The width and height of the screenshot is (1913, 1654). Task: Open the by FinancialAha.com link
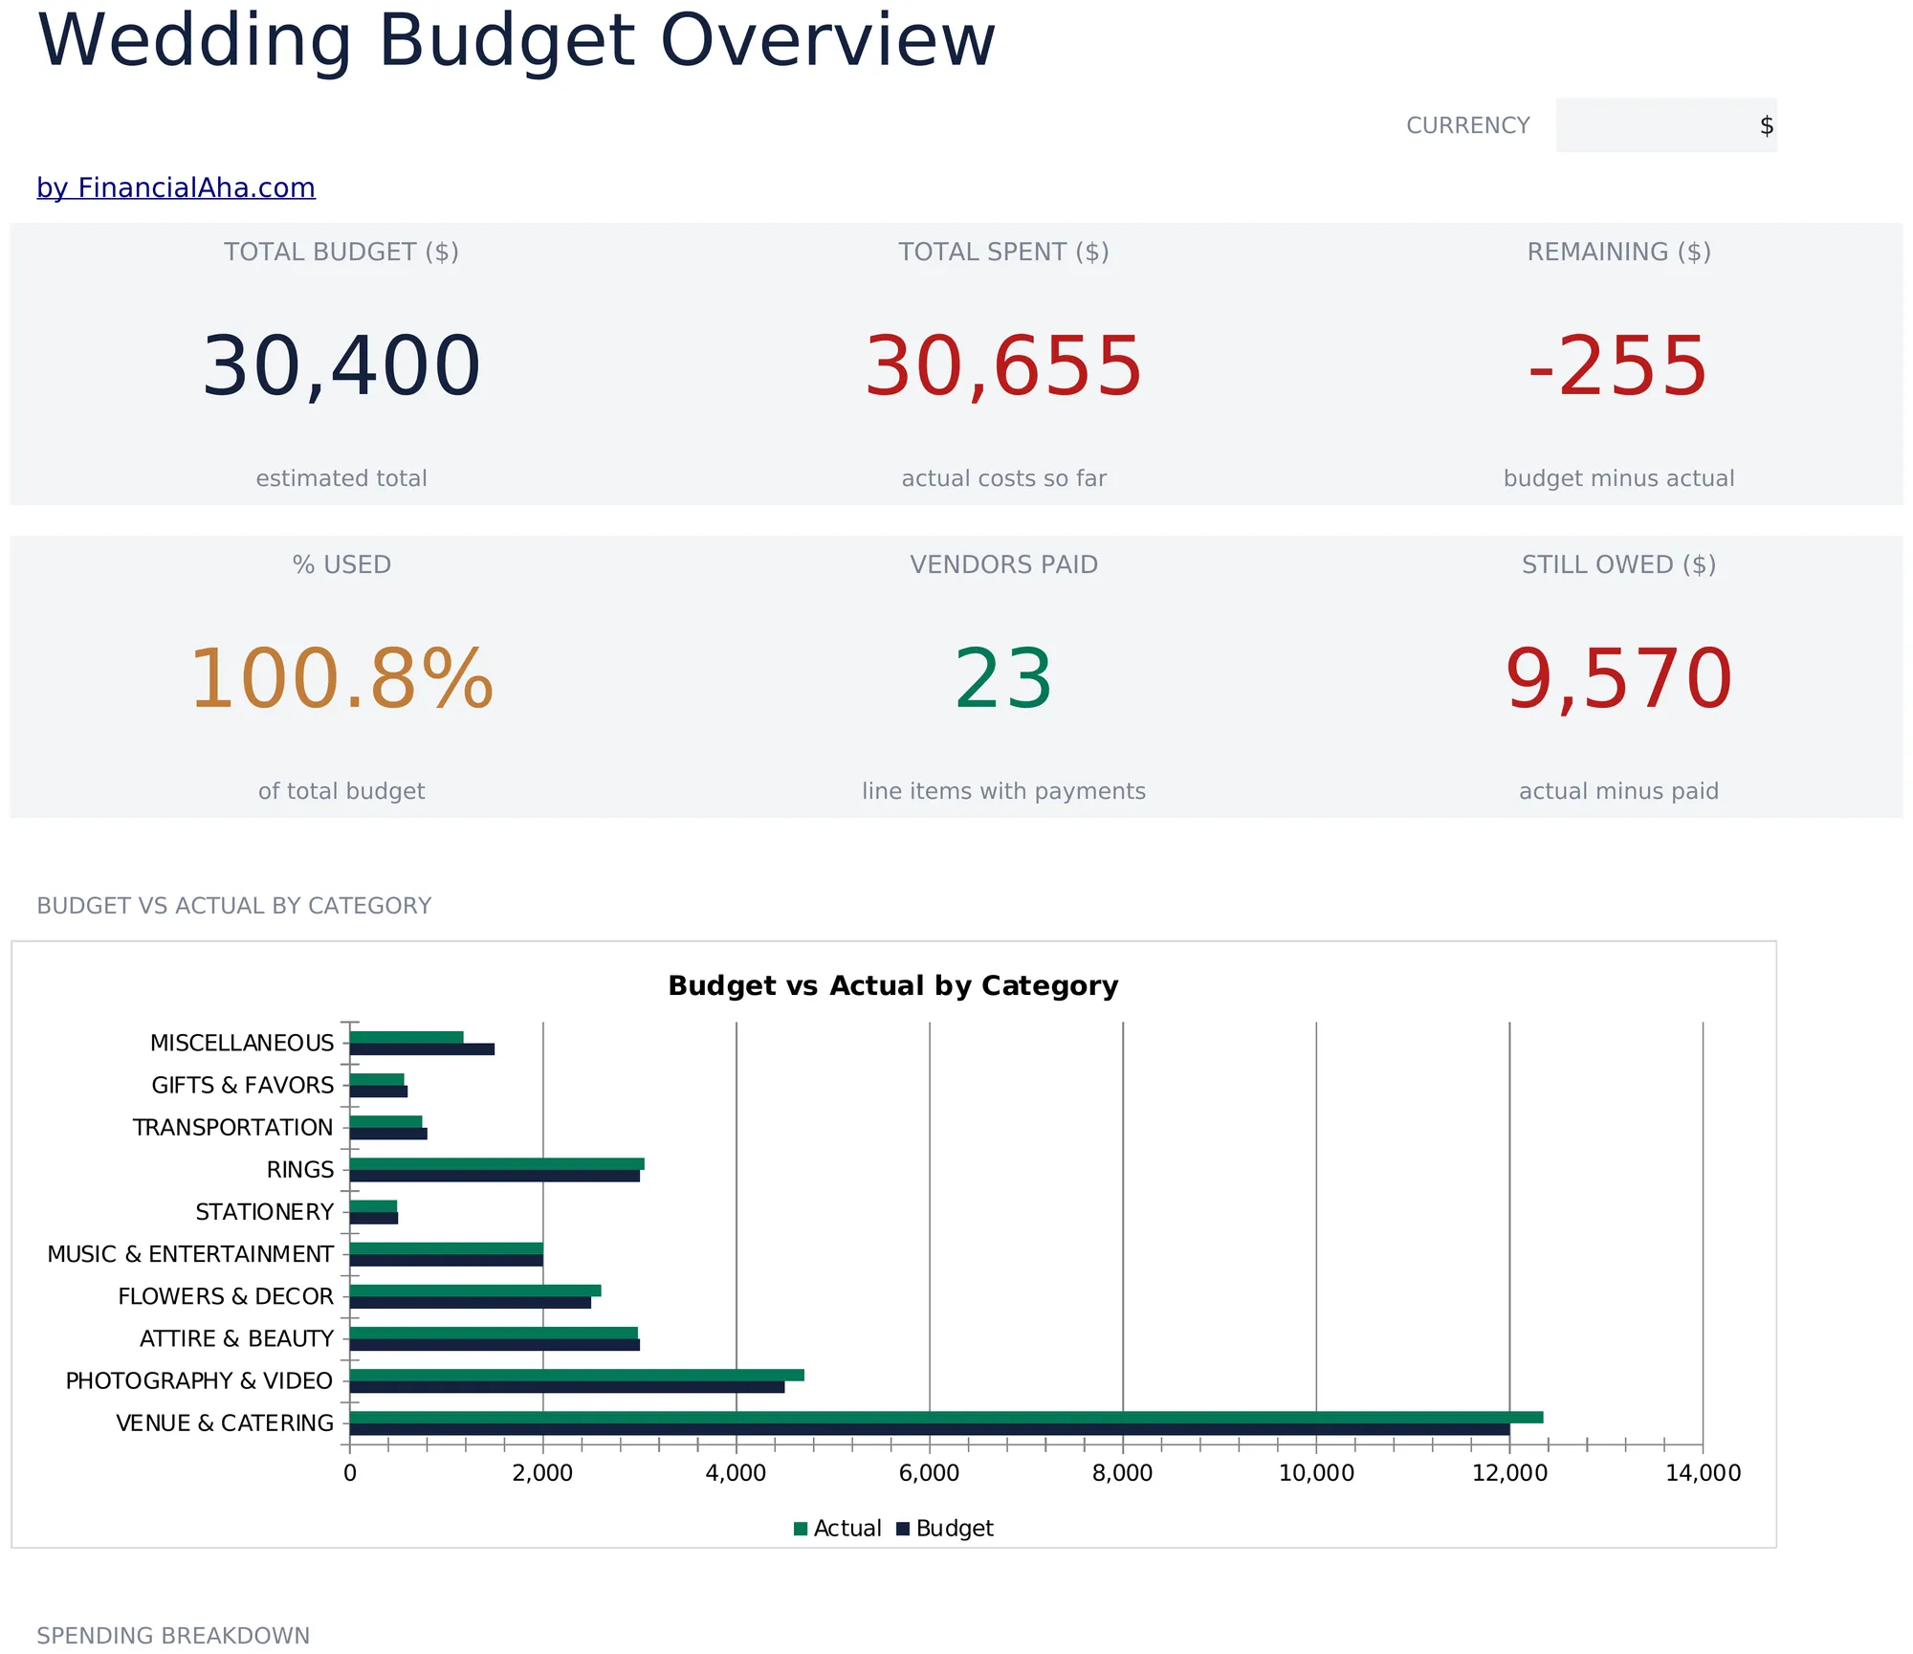pos(176,187)
